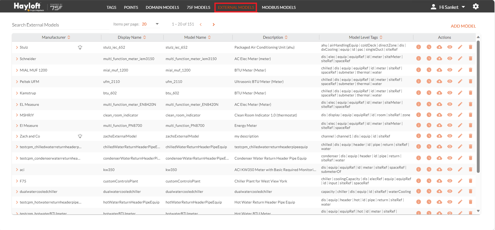Go to the TAGS tab
This screenshot has width=495, height=230.
click(111, 7)
